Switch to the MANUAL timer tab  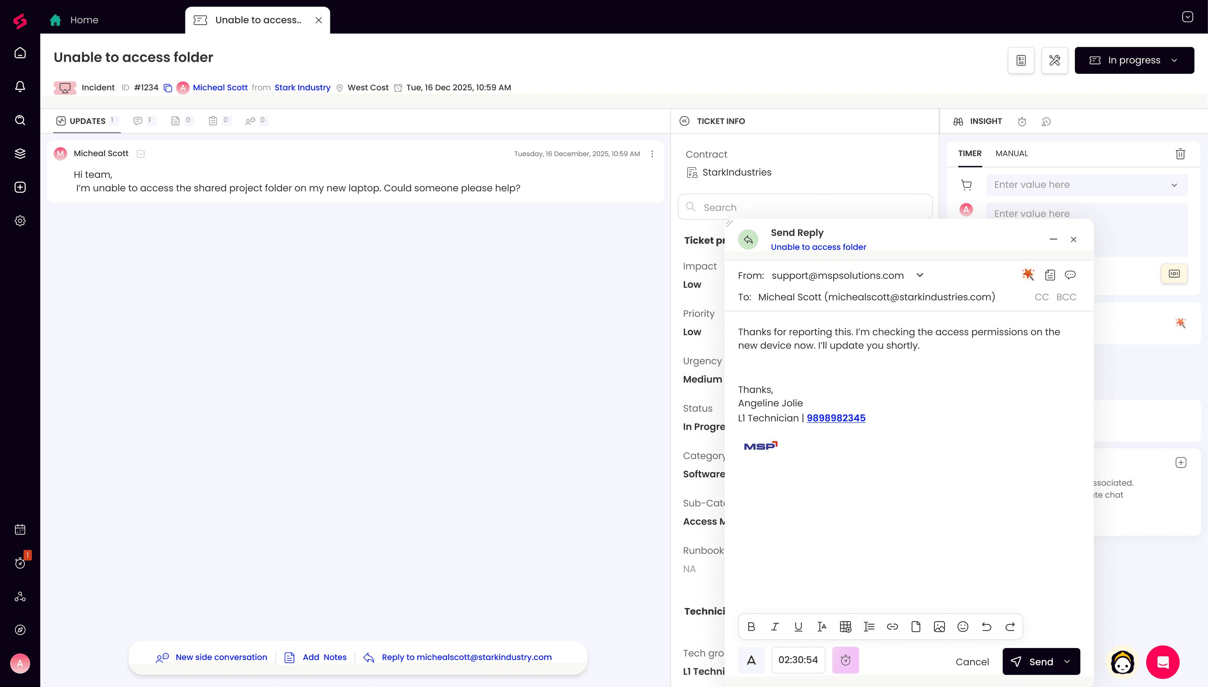click(1011, 153)
